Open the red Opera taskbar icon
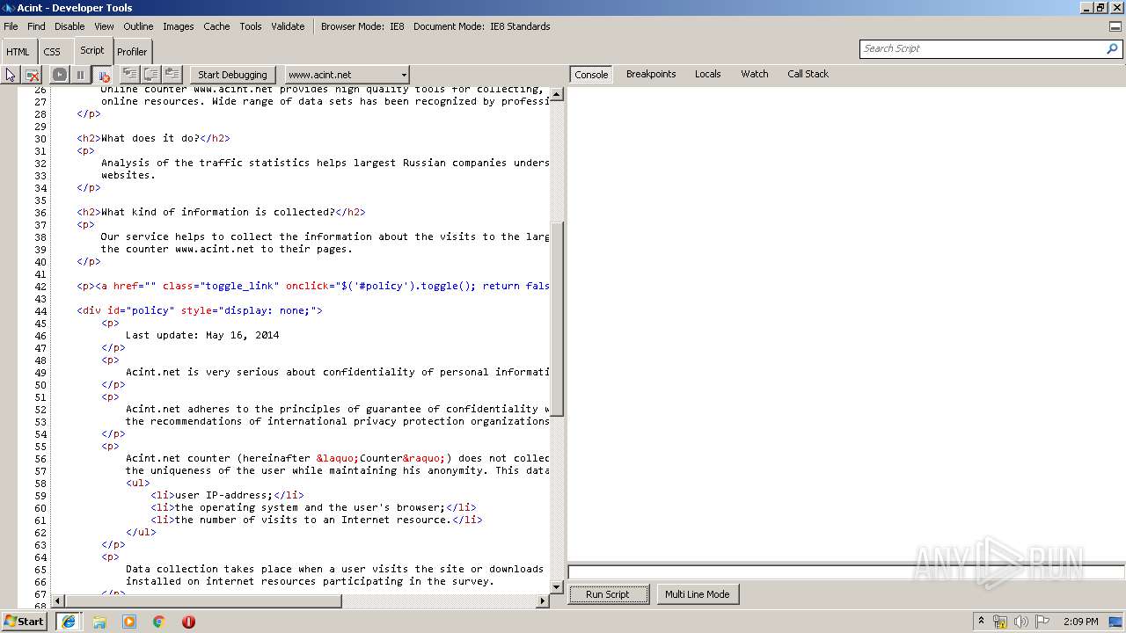 click(188, 622)
